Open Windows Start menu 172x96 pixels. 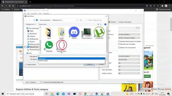coord(3,94)
